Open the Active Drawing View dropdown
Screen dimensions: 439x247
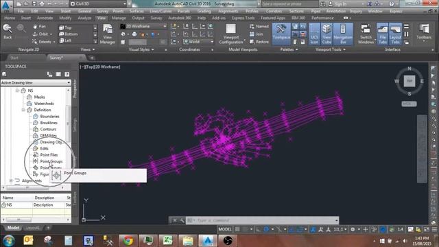(36, 82)
